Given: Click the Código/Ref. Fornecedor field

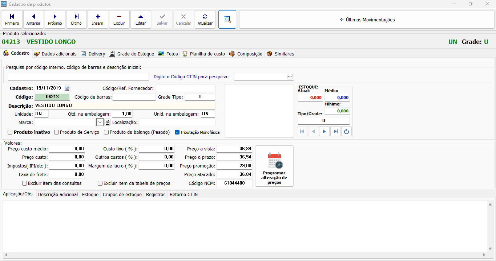Looking at the screenshot, I should point(185,88).
